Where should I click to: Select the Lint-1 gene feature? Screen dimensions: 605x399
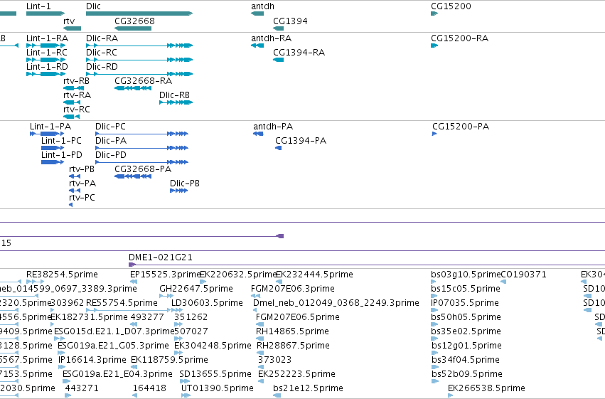point(45,14)
